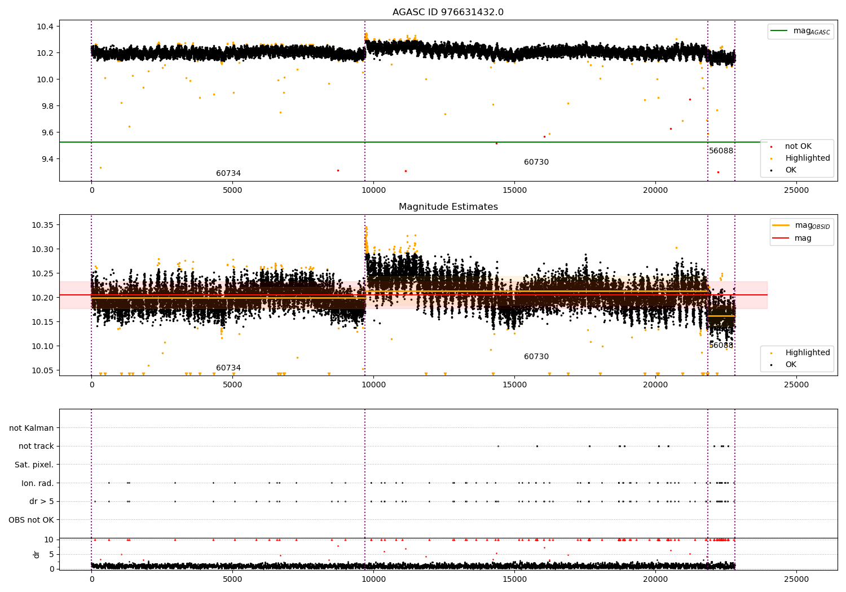
Task: Click "OK" legend entry in the top plot
Action: pos(791,170)
